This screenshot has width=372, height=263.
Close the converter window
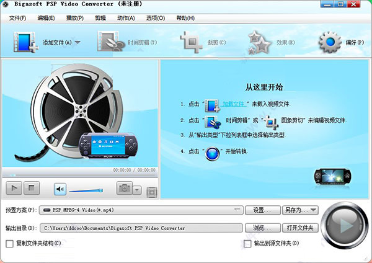(x=354, y=4)
